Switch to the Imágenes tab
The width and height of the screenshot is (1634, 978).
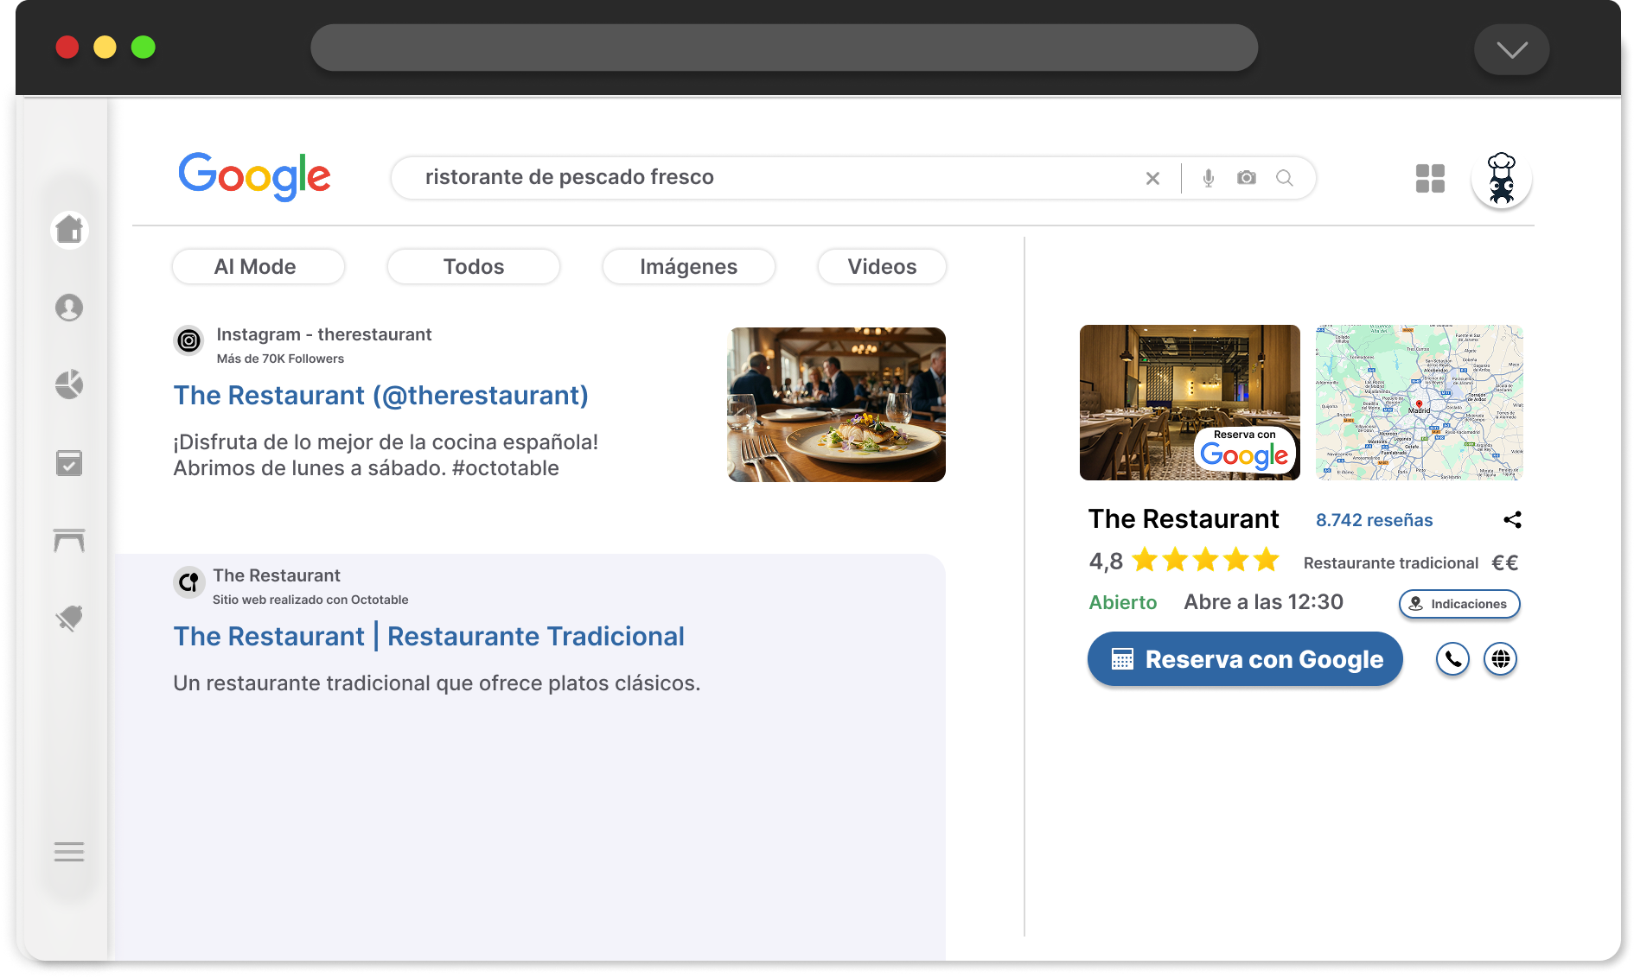click(x=688, y=266)
